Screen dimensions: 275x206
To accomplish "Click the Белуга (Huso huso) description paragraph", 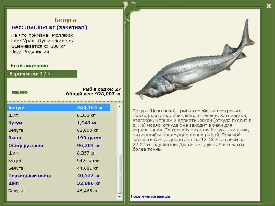I will [x=192, y=130].
